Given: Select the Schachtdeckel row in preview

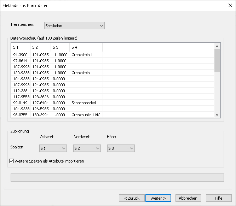Looking at the screenshot, I should click(x=113, y=103).
